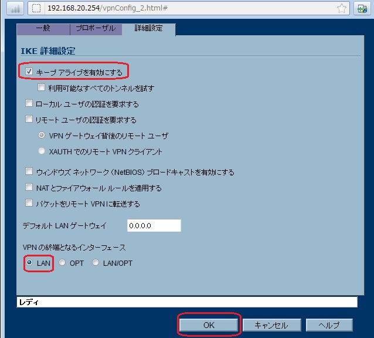Screen dimensions: 374x338
Task: Click the レディ status bar field
Action: 187,302
